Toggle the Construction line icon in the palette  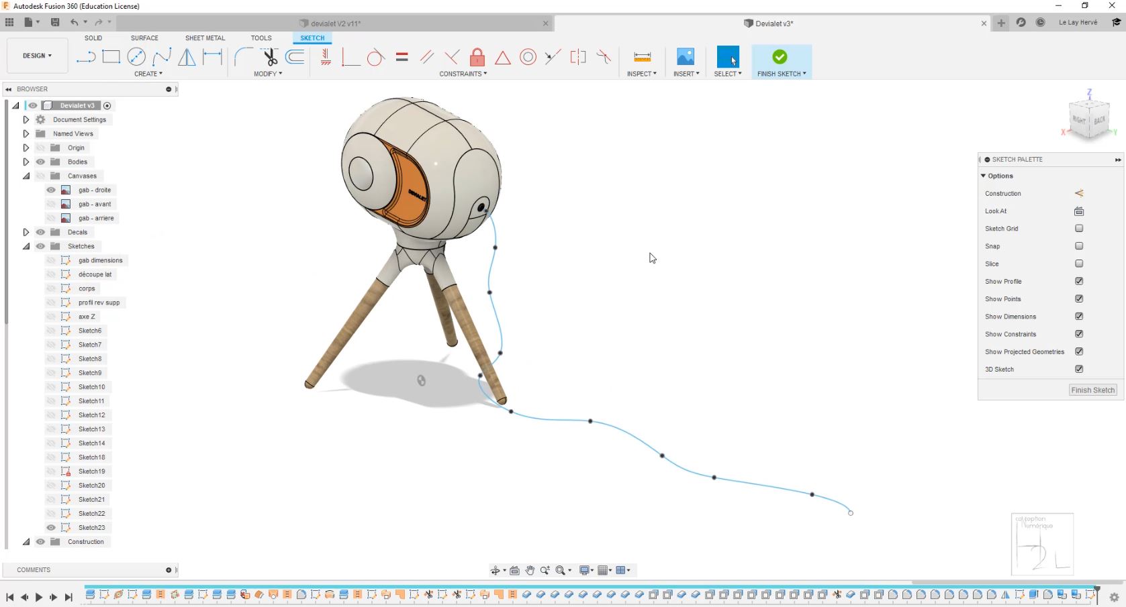1079,193
